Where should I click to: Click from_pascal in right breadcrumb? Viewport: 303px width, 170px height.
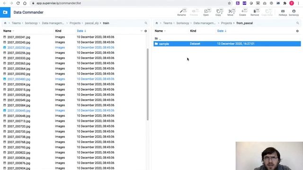[245, 23]
